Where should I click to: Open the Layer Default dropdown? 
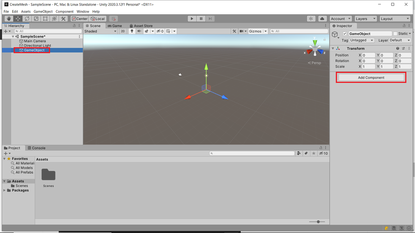pyautogui.click(x=400, y=40)
